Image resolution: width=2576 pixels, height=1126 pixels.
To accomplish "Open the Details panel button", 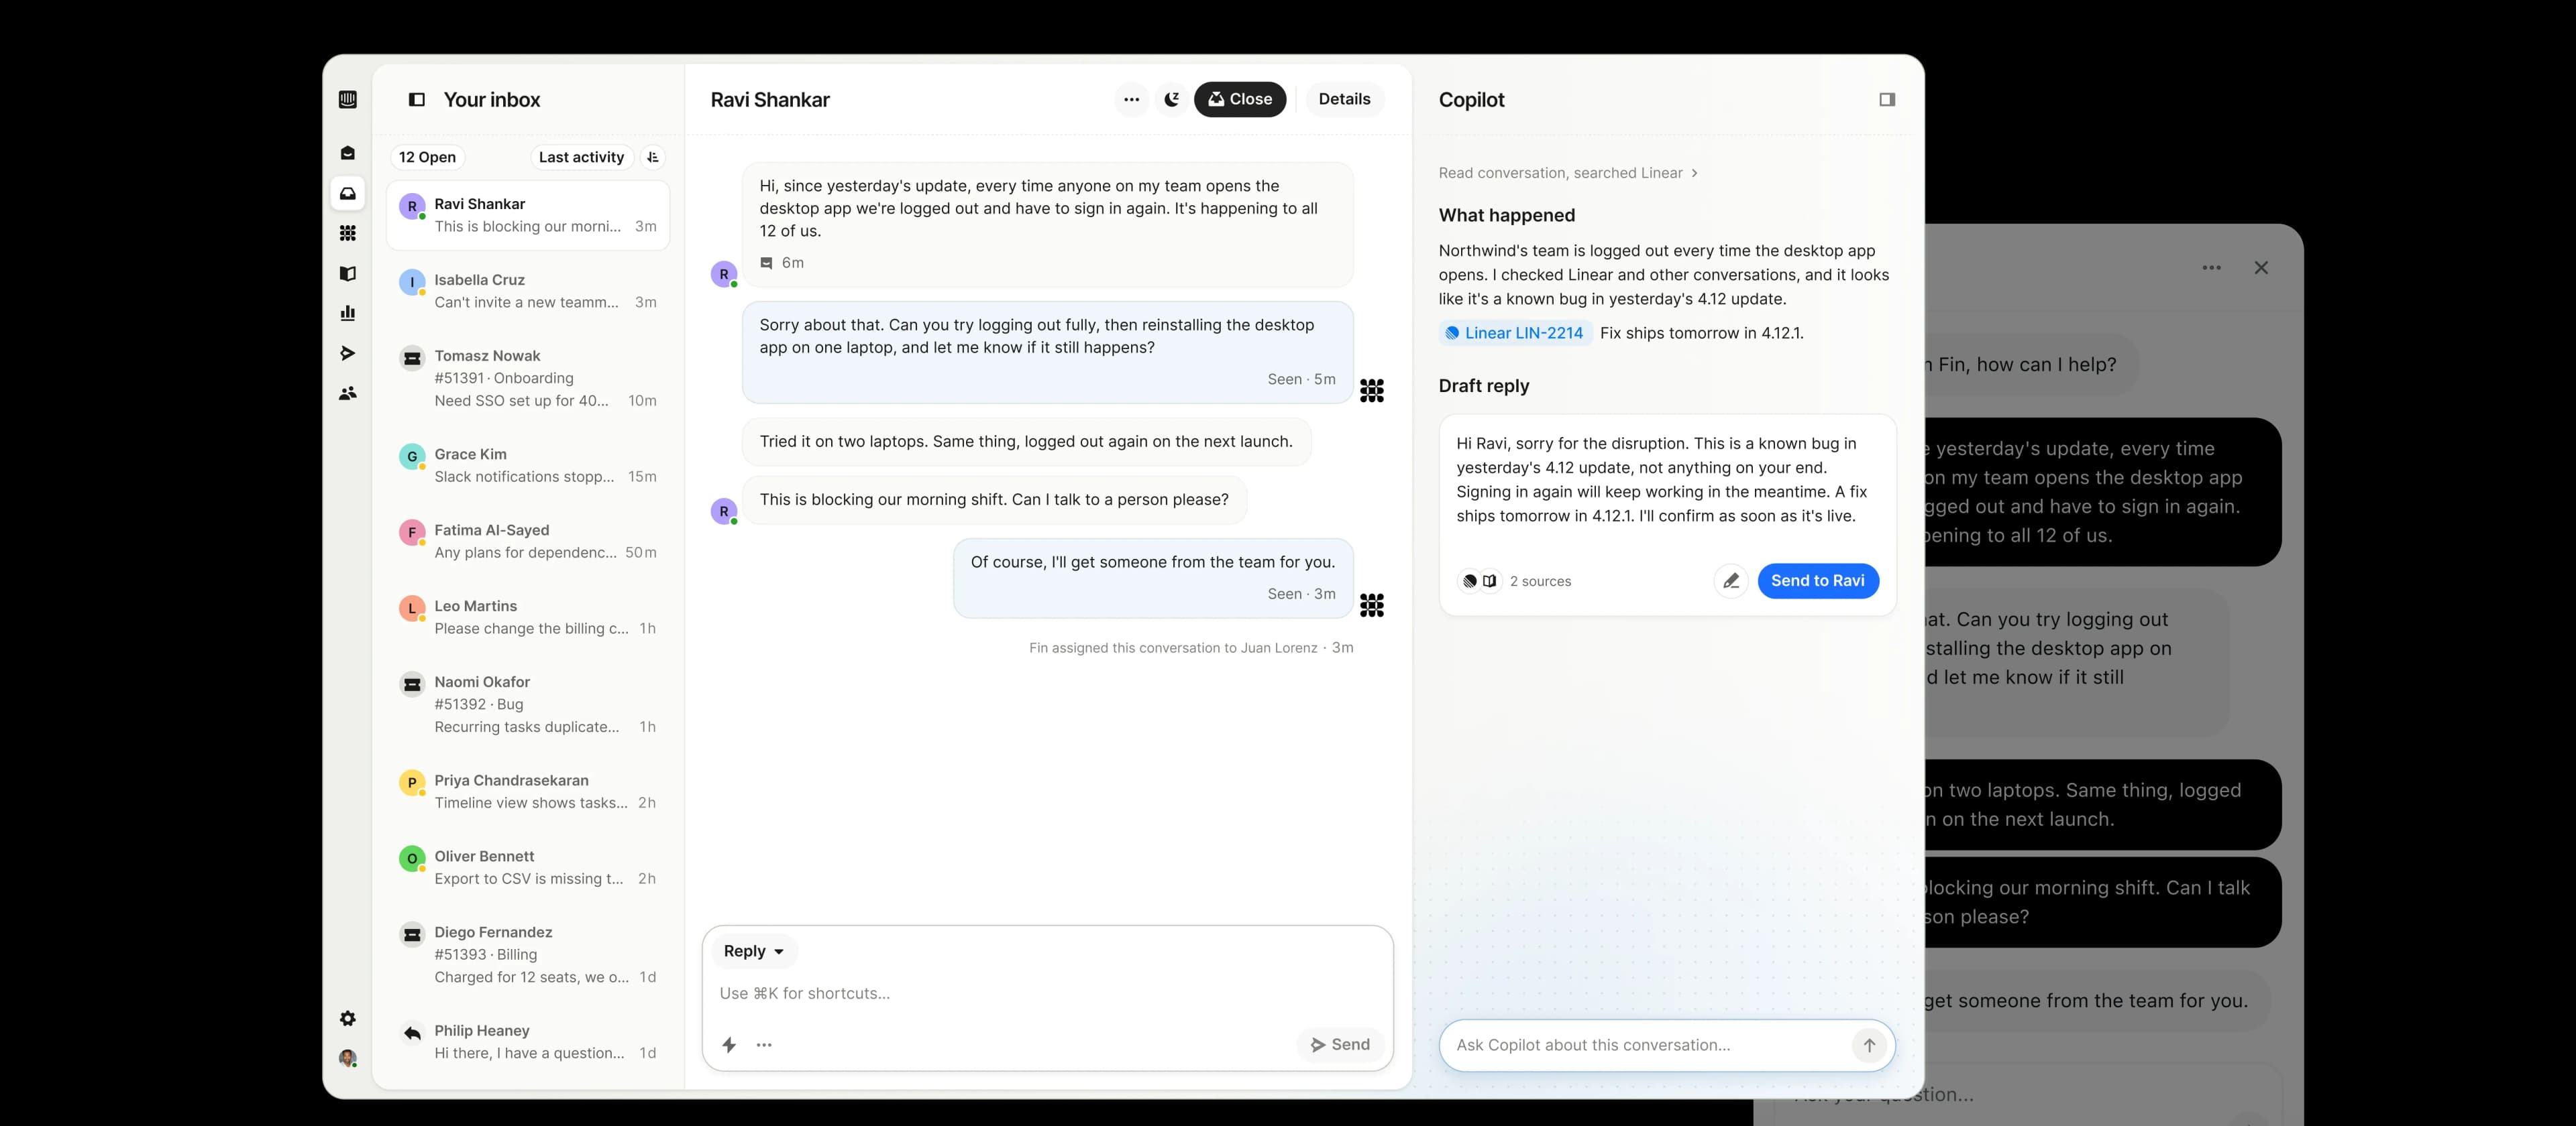I will (1344, 99).
